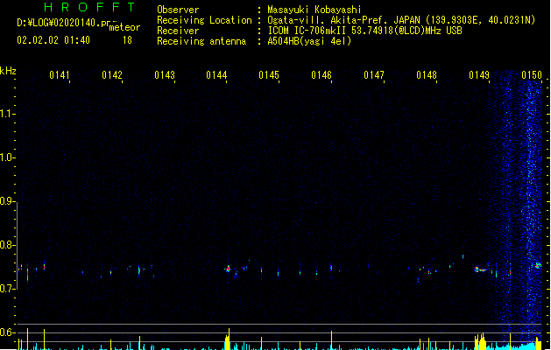Image resolution: width=551 pixels, height=350 pixels.
Task: Click the 1.1 kHz axis label
Action: click(7, 114)
